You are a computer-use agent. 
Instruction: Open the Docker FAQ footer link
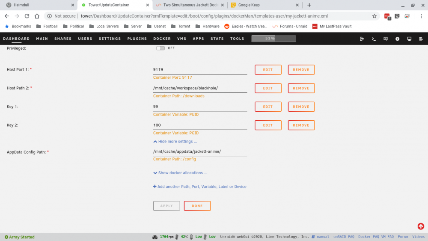pyautogui.click(x=369, y=237)
